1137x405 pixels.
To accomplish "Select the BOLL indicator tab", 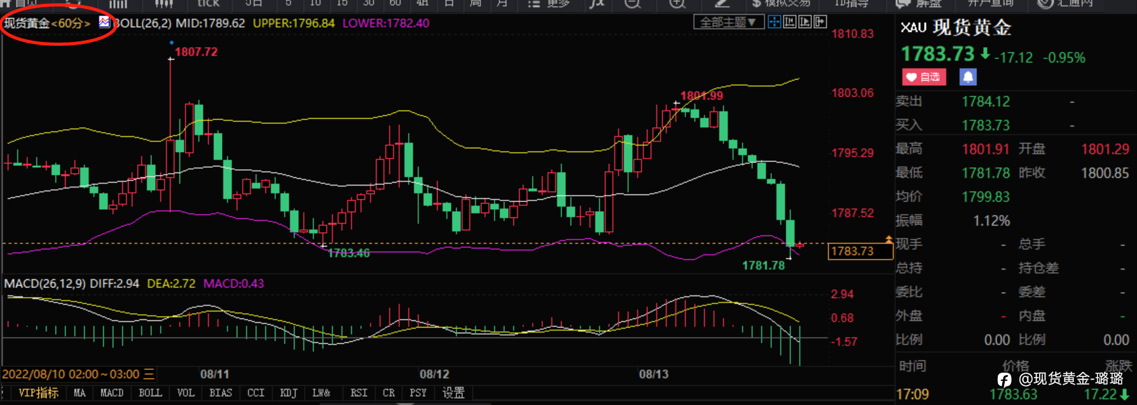I will [150, 393].
